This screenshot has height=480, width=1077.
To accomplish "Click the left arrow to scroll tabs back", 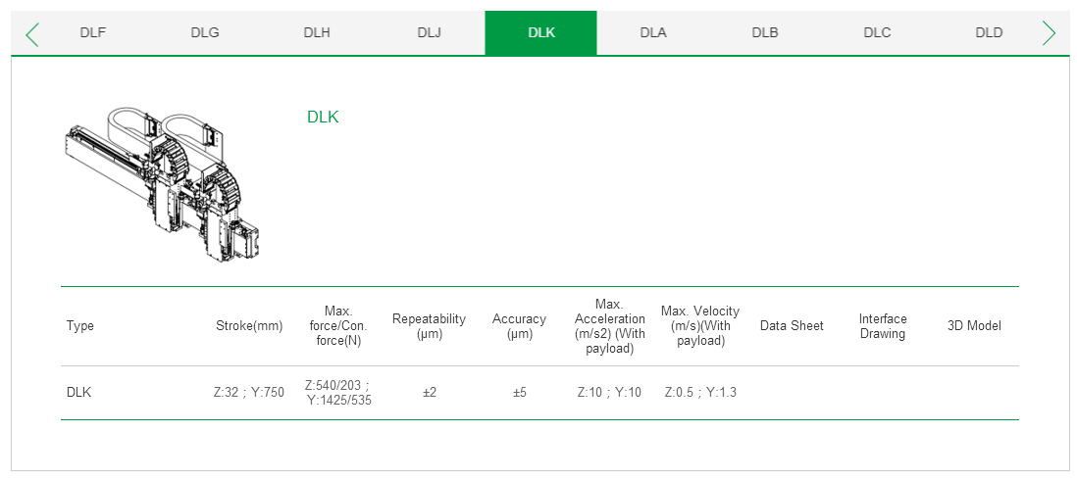I will click(32, 34).
